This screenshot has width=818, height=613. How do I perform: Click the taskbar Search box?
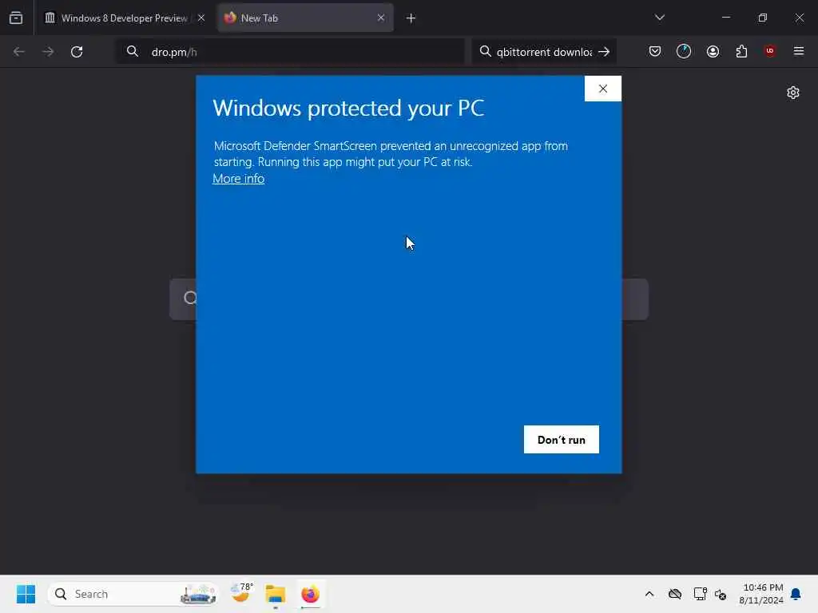[x=133, y=594]
